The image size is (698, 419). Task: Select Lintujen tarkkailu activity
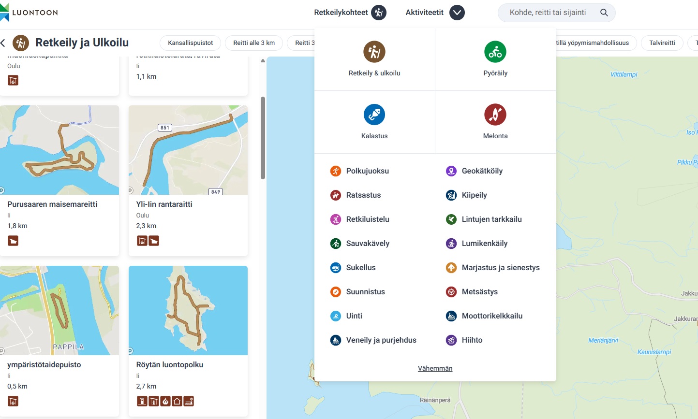pyautogui.click(x=491, y=219)
